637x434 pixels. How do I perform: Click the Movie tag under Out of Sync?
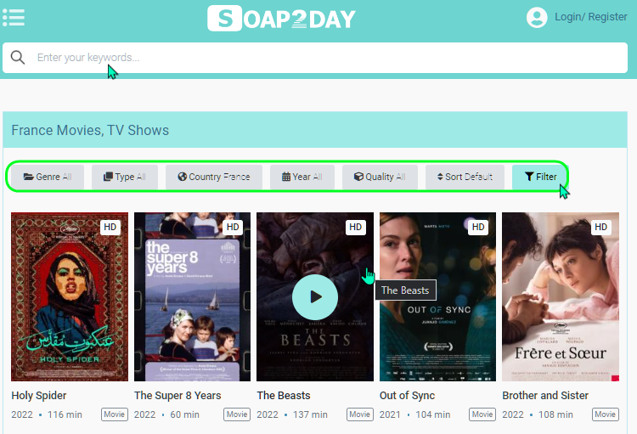pos(482,414)
